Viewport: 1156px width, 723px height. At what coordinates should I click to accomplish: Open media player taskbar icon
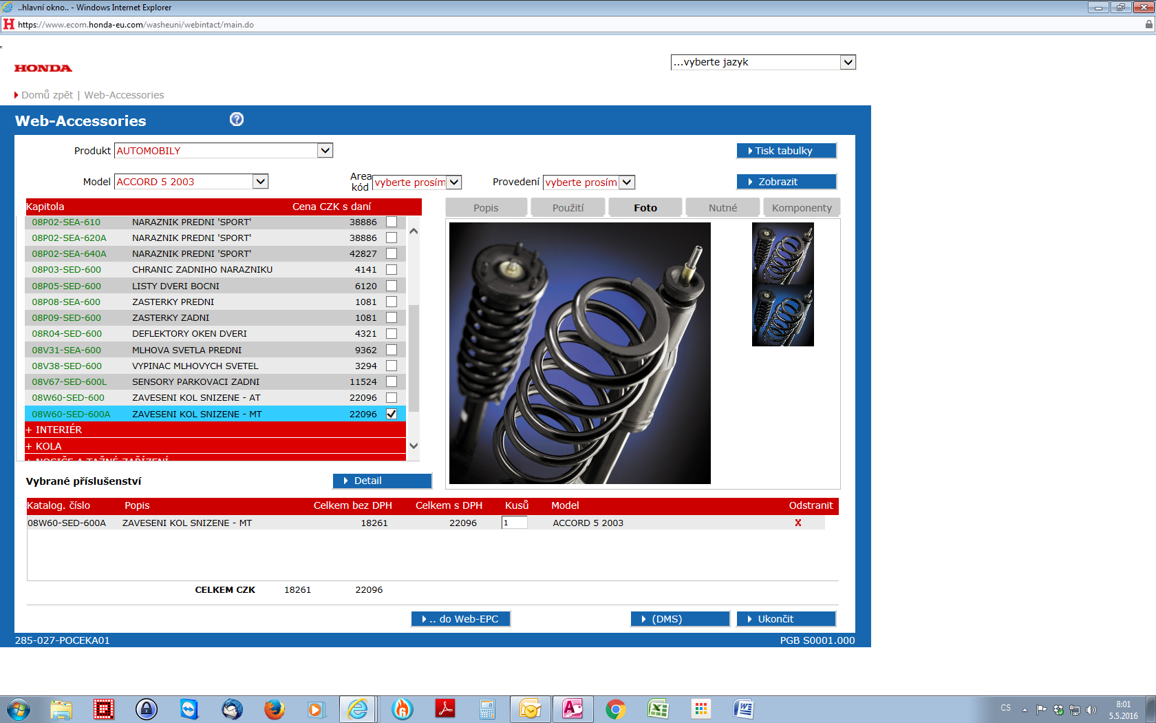(315, 709)
